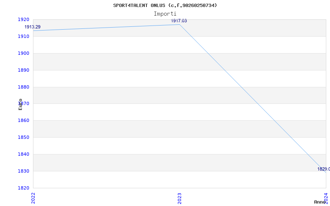This screenshot has height=206, width=330.
Task: Click the 1920 y-axis label
Action: (24, 19)
